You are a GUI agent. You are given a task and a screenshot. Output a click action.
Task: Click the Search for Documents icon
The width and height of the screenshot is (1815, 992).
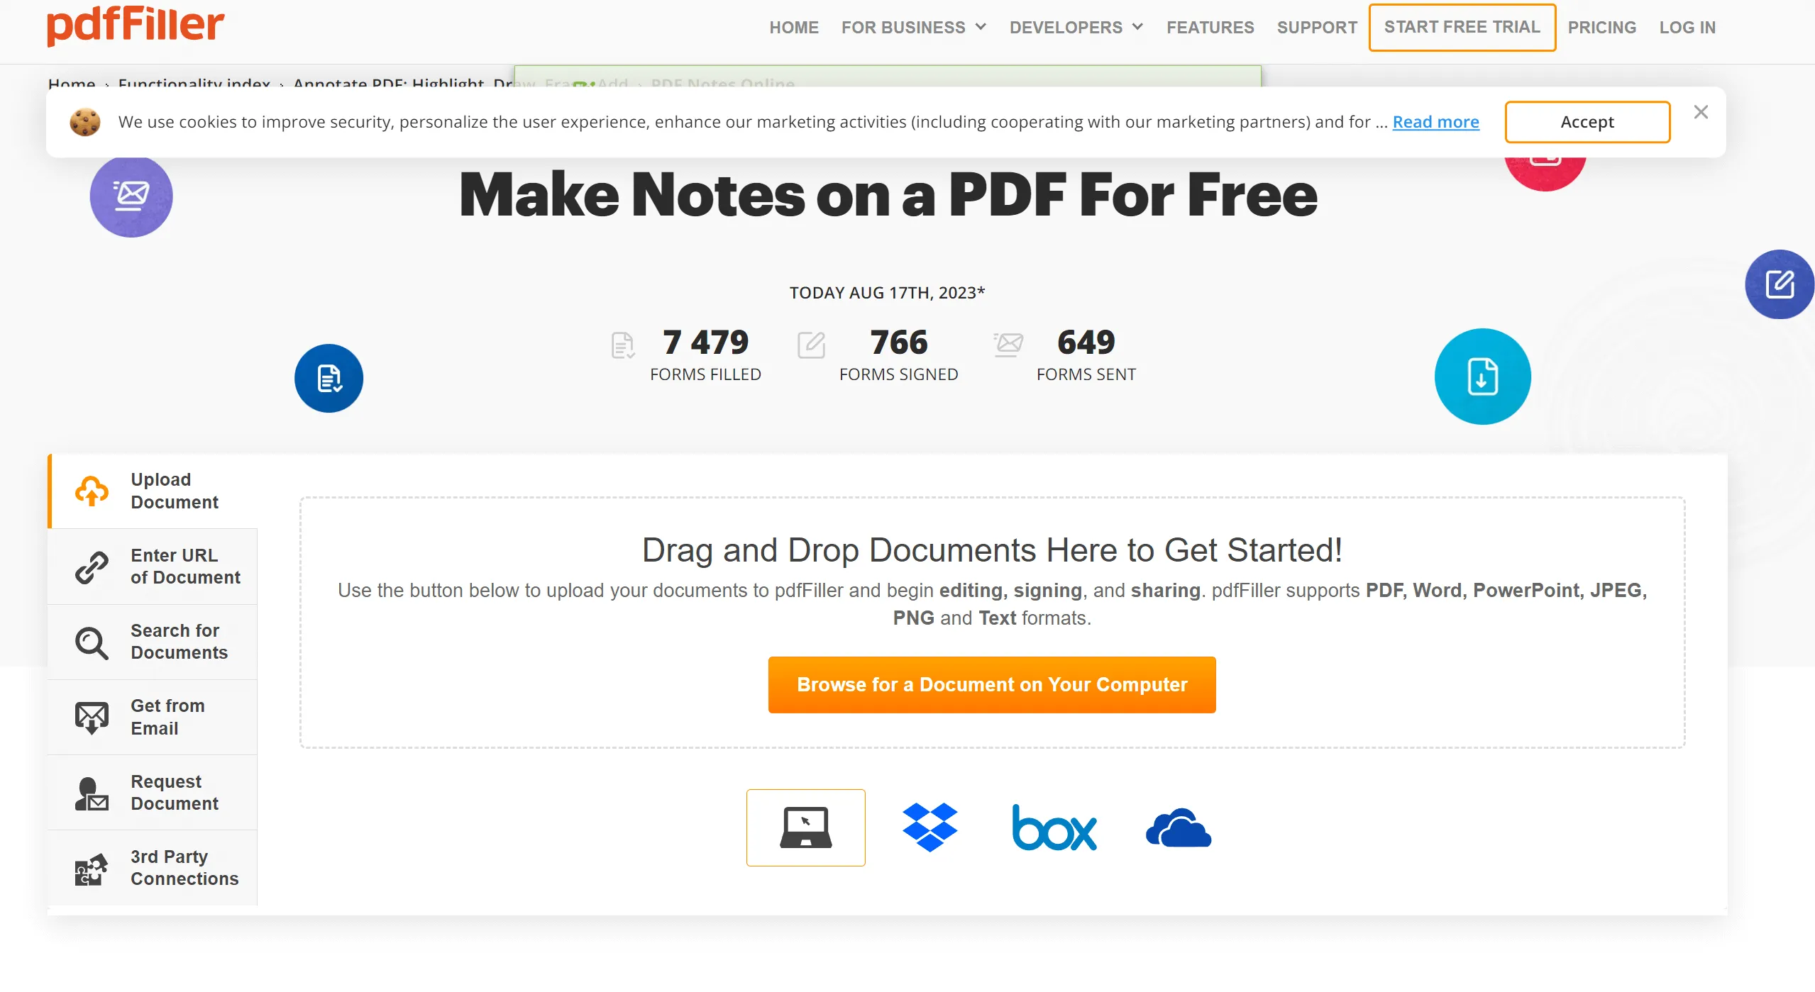click(90, 642)
